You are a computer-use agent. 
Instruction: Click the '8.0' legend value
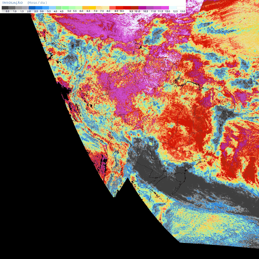coord(108,11)
